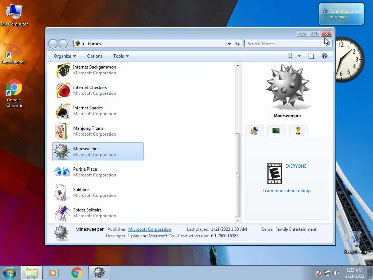Expand the address bar path arrow before Games
373x280 pixels.
[84, 44]
